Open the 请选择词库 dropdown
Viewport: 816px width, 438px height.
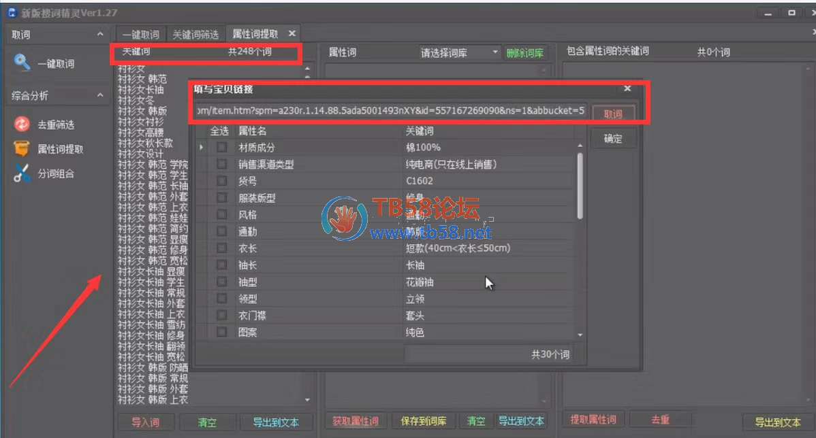coord(460,53)
